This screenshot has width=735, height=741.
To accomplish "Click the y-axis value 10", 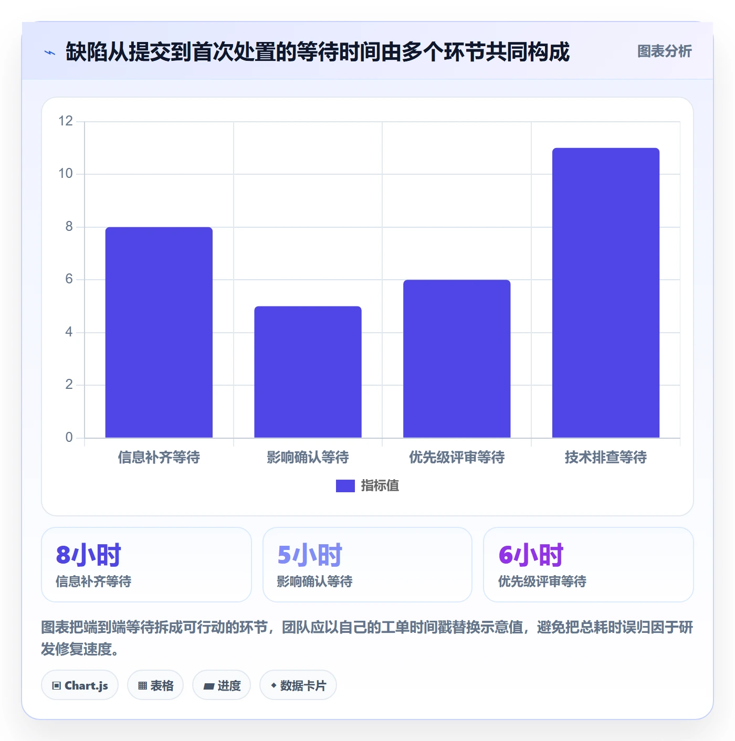I will point(66,174).
